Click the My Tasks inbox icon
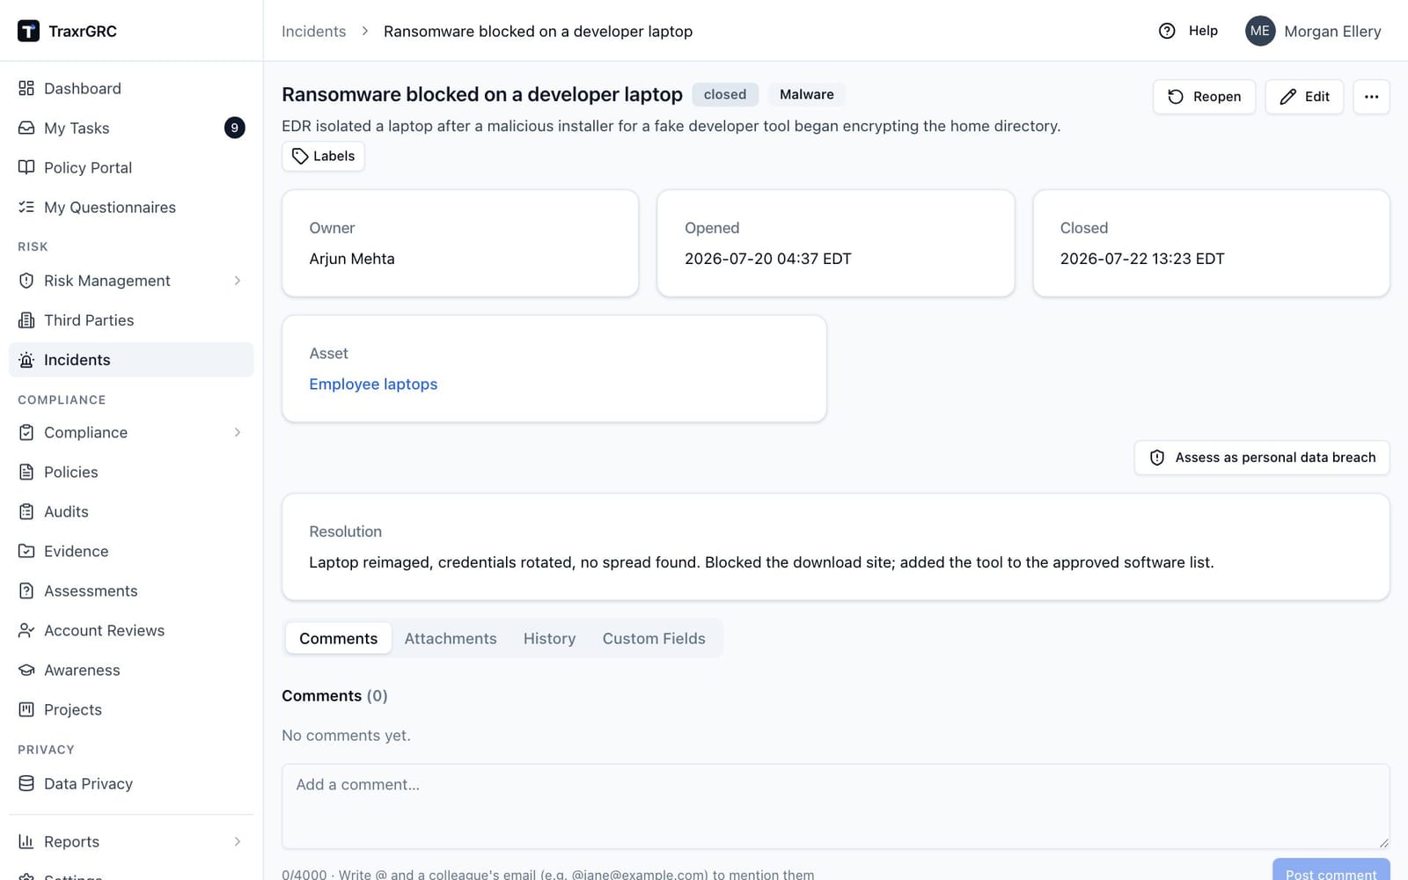Viewport: 1408px width, 880px height. (x=26, y=128)
